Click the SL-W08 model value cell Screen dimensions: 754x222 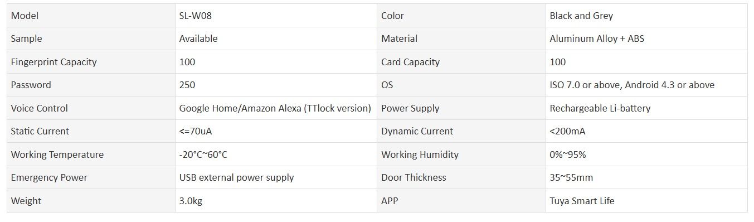point(276,16)
